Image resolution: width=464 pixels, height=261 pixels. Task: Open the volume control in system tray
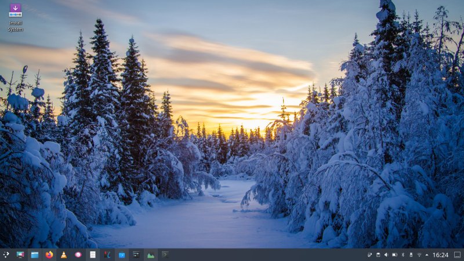[x=386, y=255]
